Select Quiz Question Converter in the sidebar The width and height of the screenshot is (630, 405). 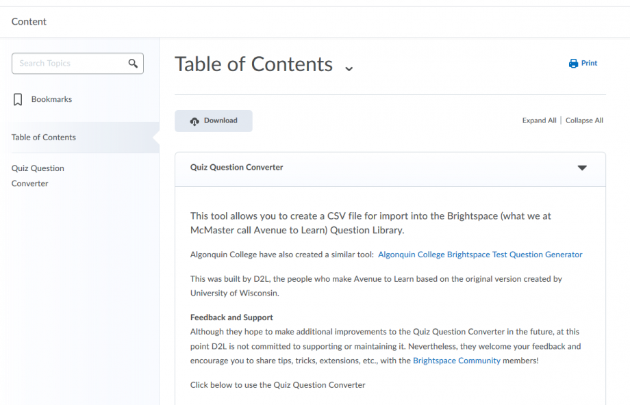point(38,176)
